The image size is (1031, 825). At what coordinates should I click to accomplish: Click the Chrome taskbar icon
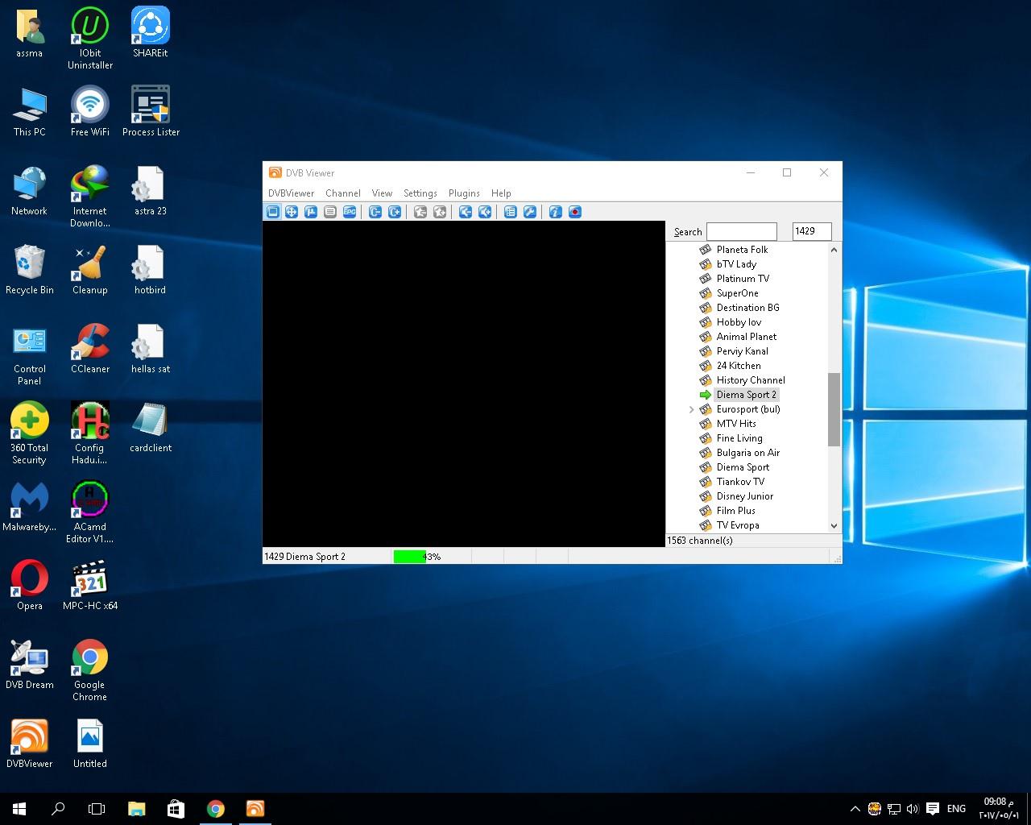click(x=215, y=809)
